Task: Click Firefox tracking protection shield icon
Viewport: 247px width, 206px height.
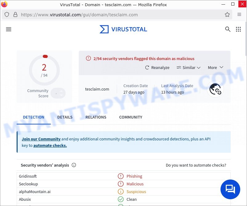Action: click(7, 15)
